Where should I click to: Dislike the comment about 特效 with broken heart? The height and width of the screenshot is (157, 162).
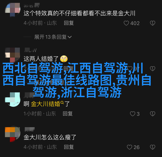(153, 23)
